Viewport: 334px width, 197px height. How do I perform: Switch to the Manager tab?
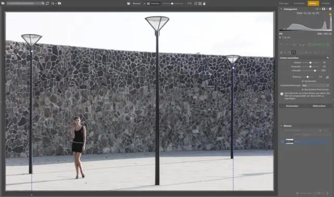tap(283, 4)
